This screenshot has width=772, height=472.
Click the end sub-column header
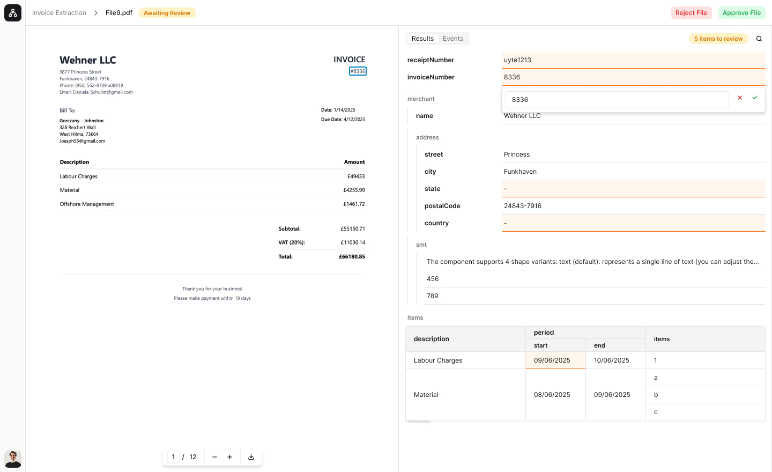pyautogui.click(x=615, y=345)
